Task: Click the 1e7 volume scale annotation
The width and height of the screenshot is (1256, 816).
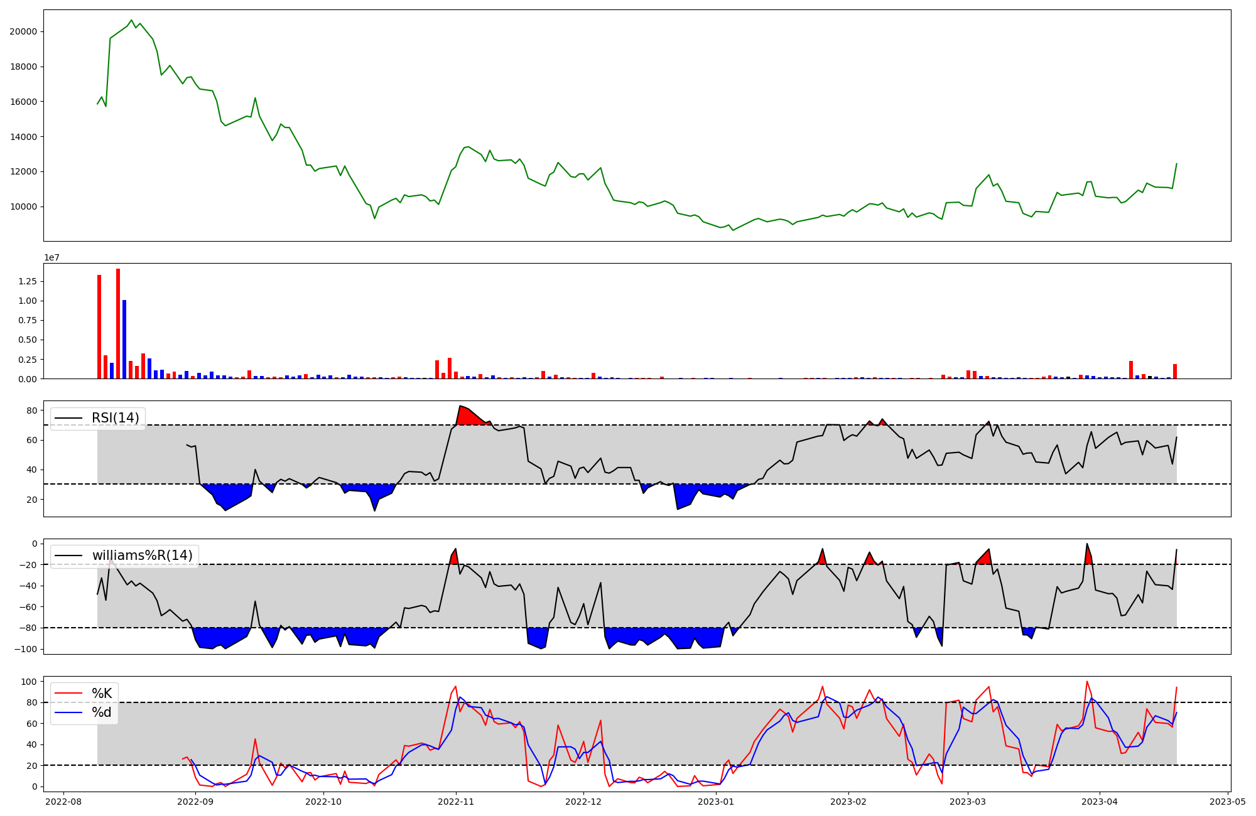Action: pyautogui.click(x=51, y=257)
